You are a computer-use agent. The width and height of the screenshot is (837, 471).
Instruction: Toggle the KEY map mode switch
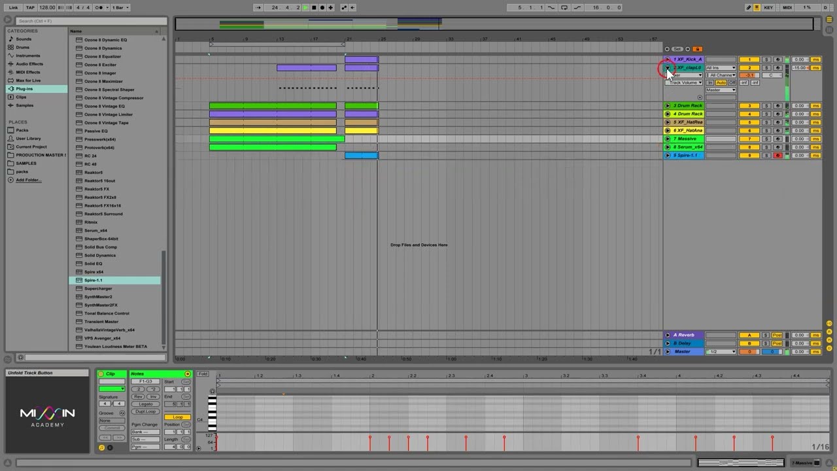(x=768, y=7)
